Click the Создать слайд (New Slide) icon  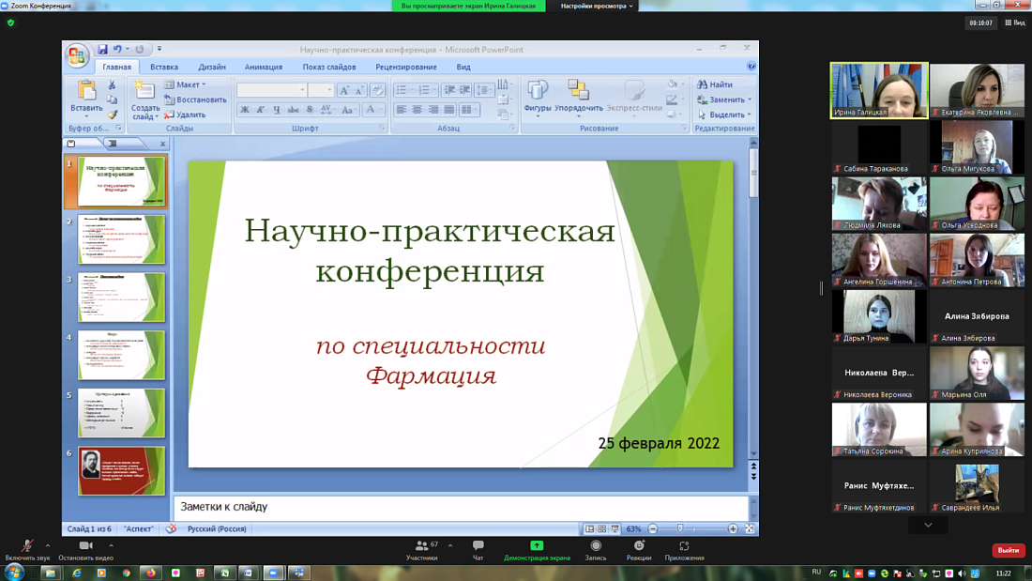coord(146,89)
